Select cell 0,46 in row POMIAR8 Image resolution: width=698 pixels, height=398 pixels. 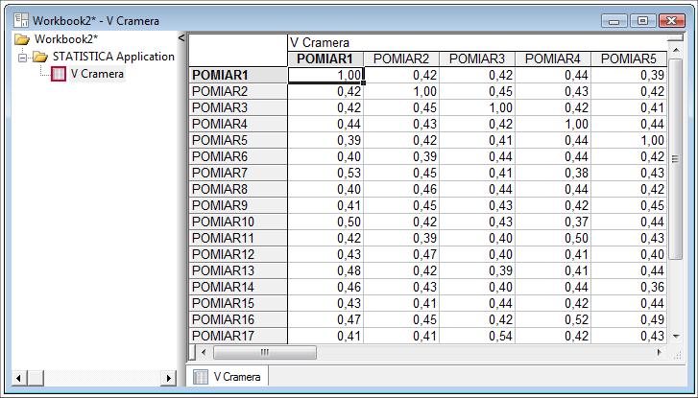[x=401, y=190]
